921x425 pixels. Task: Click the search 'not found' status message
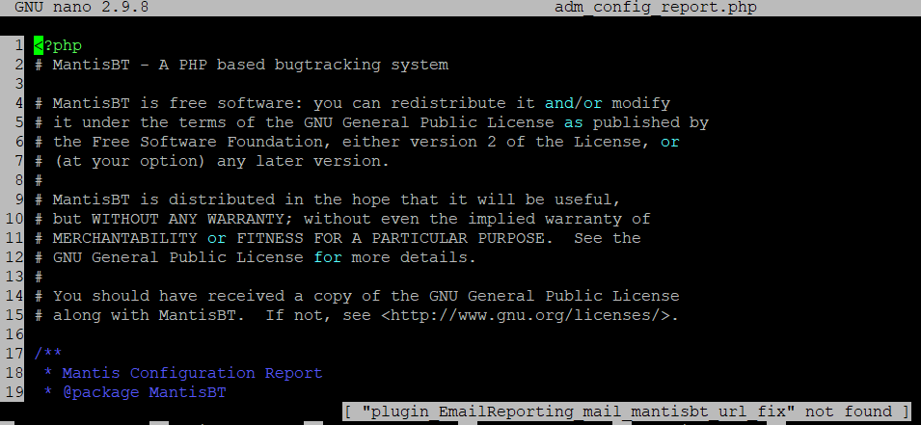(x=627, y=412)
